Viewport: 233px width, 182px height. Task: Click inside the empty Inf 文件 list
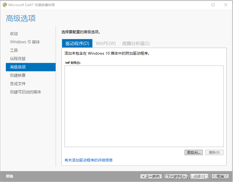tap(143, 105)
